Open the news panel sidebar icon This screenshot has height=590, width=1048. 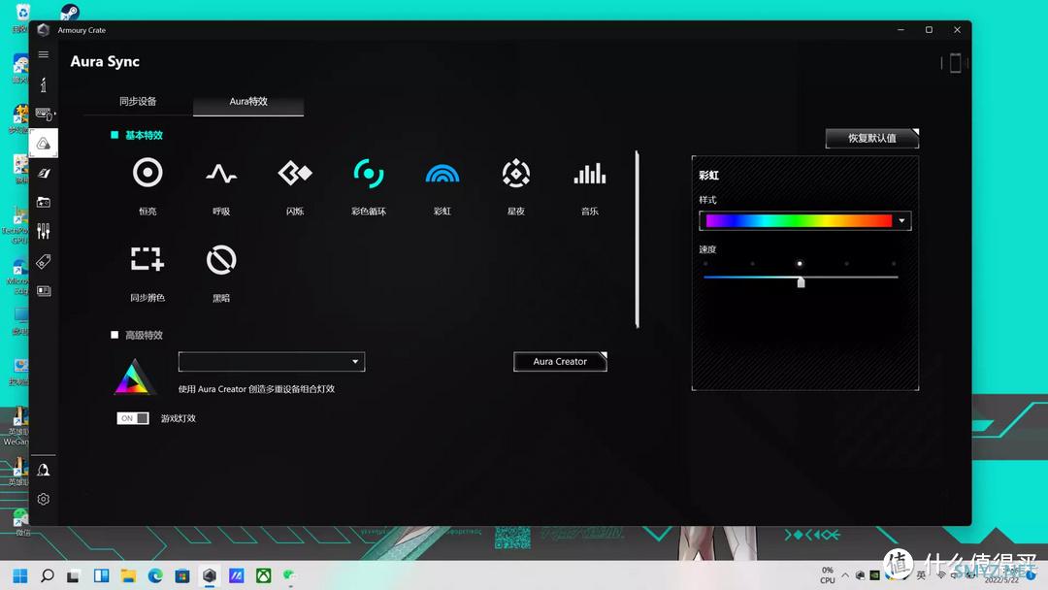point(44,291)
